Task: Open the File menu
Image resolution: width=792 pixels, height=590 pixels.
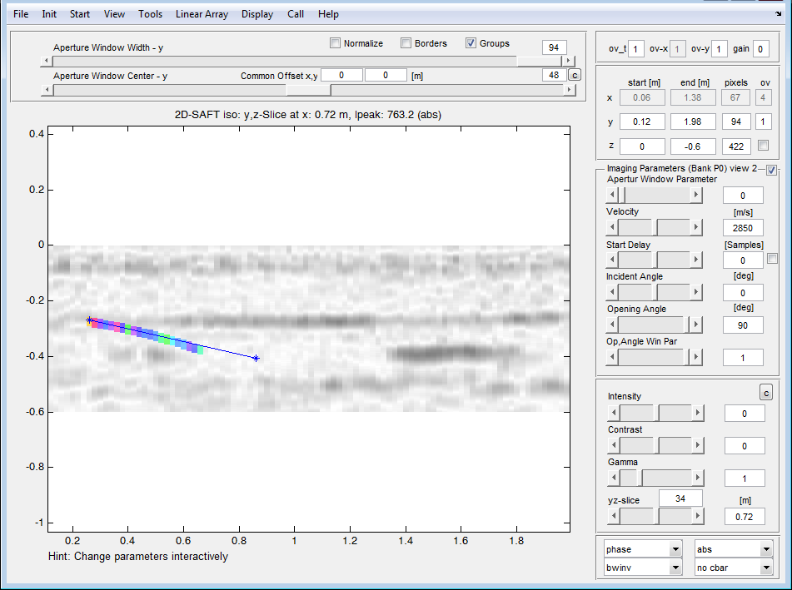Action: tap(21, 14)
